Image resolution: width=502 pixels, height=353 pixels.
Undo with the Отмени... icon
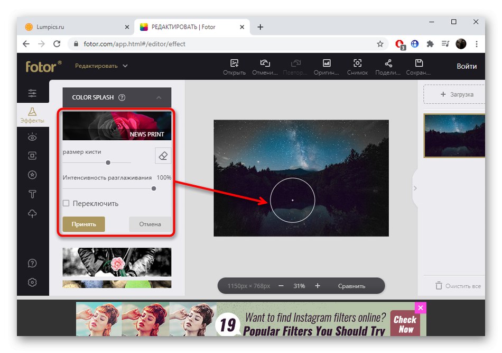click(x=265, y=63)
